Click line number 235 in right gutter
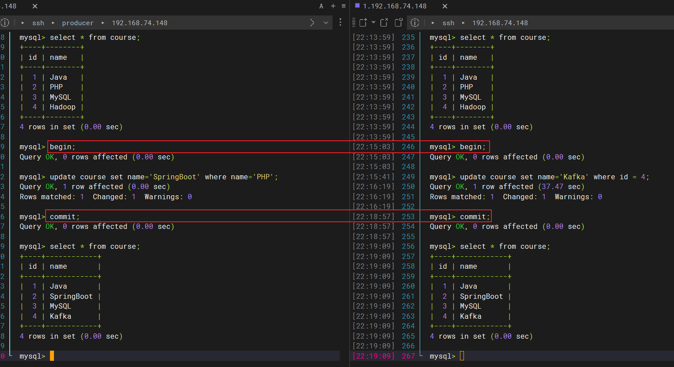This screenshot has width=674, height=367. point(408,38)
